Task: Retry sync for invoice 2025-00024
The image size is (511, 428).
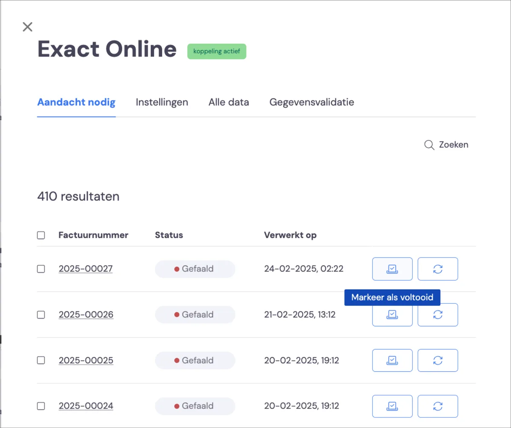Action: pos(438,406)
